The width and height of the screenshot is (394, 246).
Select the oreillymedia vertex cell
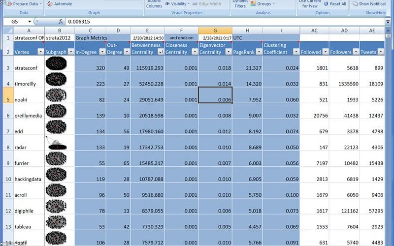(29, 111)
